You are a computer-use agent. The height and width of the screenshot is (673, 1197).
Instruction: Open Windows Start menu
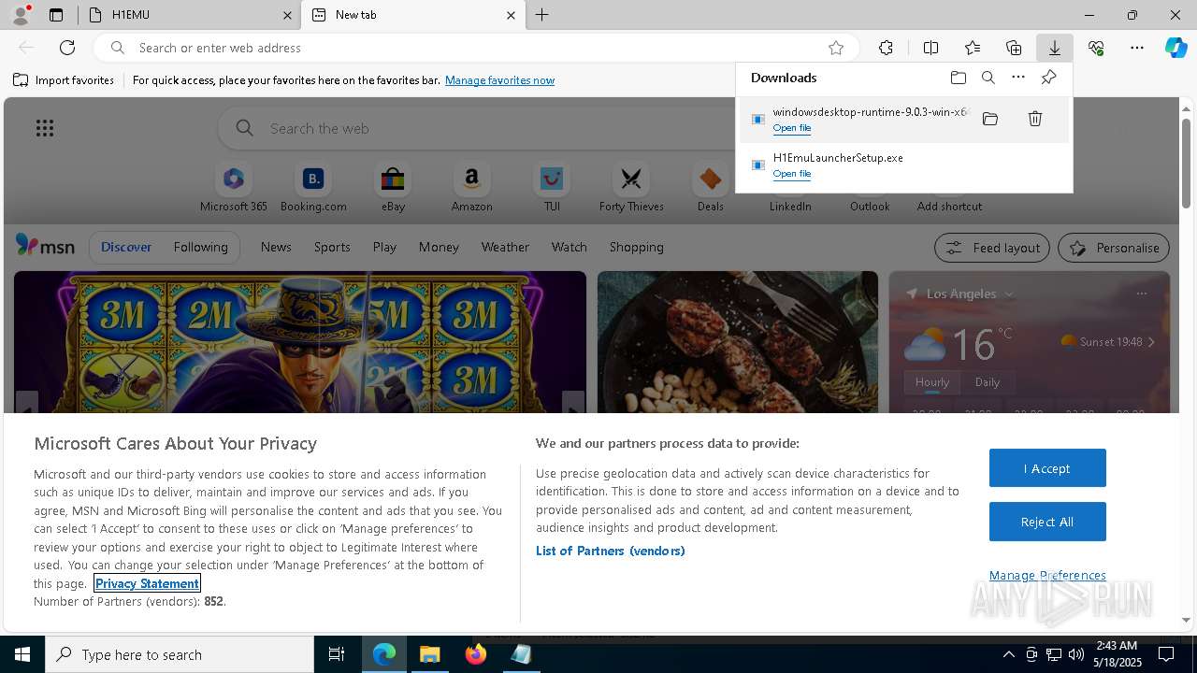[x=22, y=654]
